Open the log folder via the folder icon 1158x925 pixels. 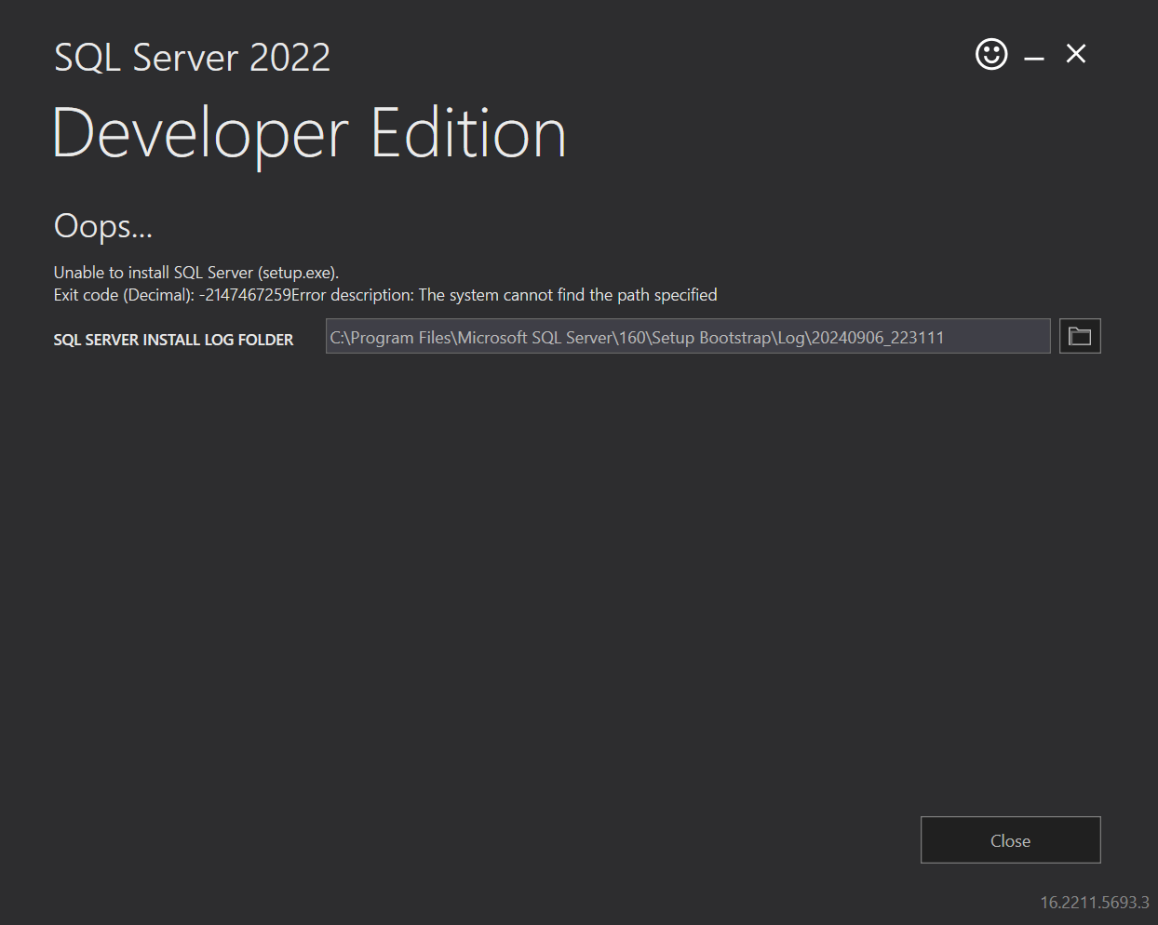pyautogui.click(x=1079, y=336)
